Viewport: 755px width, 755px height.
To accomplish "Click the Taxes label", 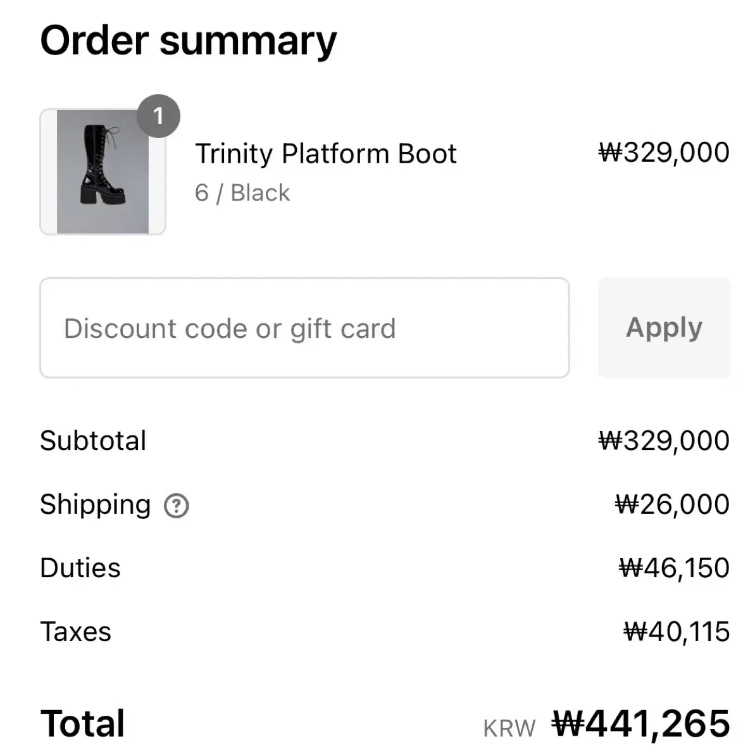I will pyautogui.click(x=76, y=632).
